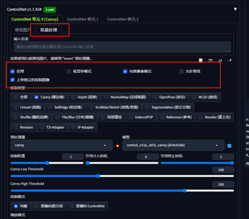Click the webcam camera icon

210,61
